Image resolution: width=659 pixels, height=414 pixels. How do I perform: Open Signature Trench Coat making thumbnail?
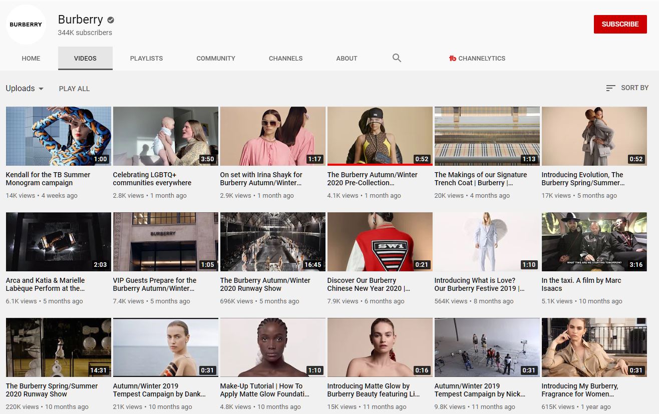[487, 136]
